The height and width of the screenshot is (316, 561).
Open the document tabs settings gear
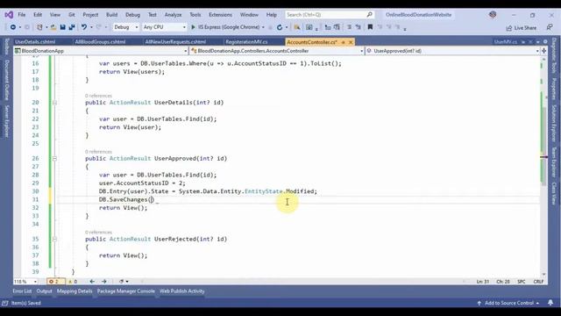coord(545,42)
